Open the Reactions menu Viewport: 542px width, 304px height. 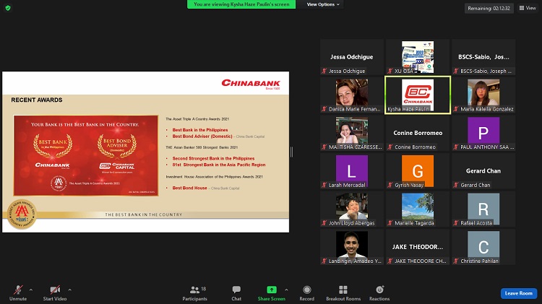coord(379,293)
